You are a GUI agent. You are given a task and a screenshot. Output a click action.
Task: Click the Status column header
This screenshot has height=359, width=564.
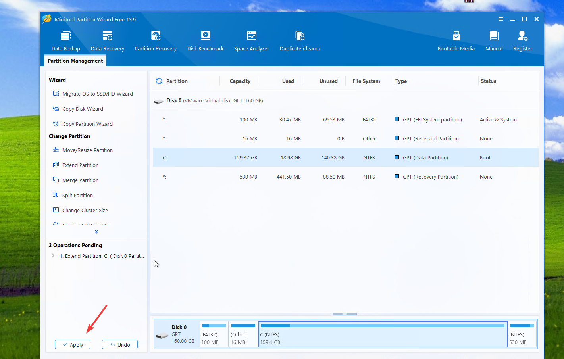pyautogui.click(x=489, y=81)
